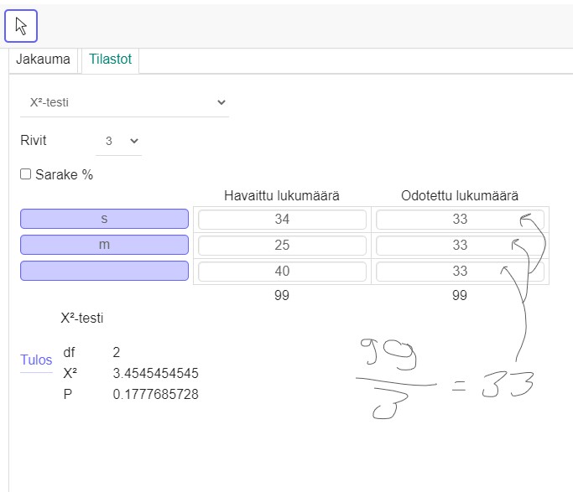Select the X² value 3.4545454545
Image resolution: width=573 pixels, height=492 pixels.
[155, 373]
